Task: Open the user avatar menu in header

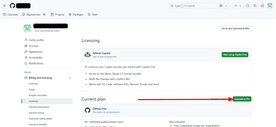Action: click(x=270, y=6)
